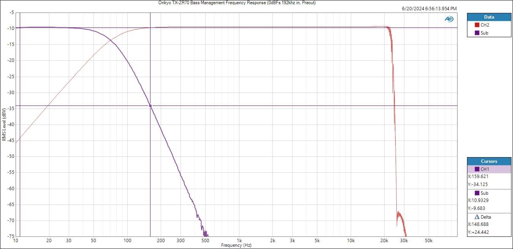The image size is (513, 249).
Task: Select the CH1 cursor row
Action: 489,169
